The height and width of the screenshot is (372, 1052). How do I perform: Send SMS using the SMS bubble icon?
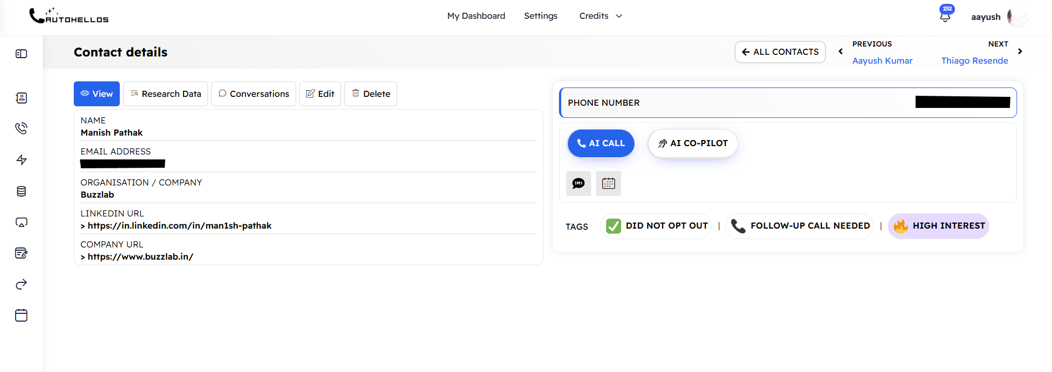[578, 183]
